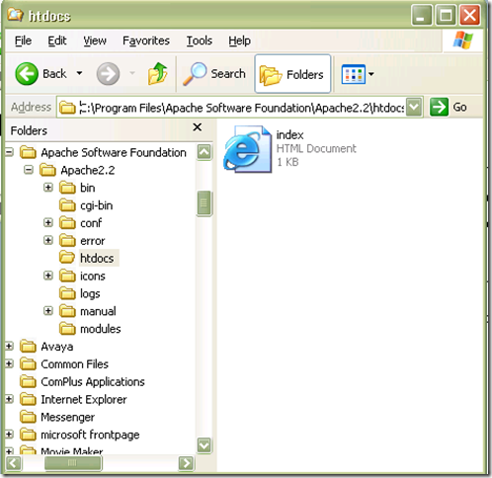Expand the manual folder node
The image size is (492, 478).
tap(48, 311)
